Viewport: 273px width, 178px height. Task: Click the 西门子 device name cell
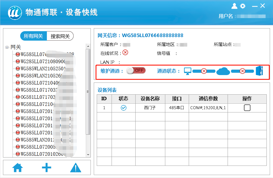tap(150, 108)
